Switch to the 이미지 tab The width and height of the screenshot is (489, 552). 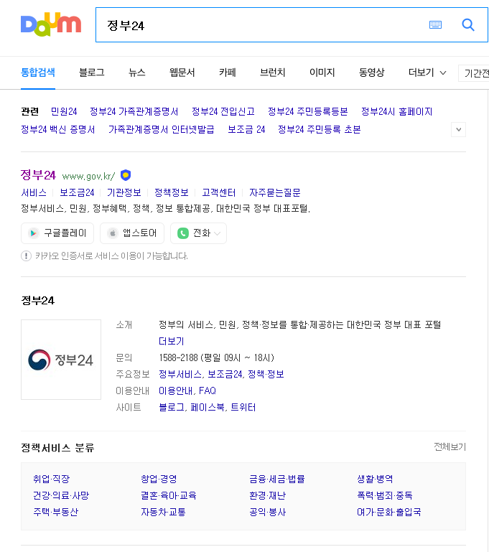[322, 72]
